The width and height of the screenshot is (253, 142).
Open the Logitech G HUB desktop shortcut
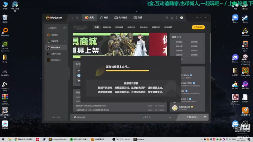[x=5, y=86]
